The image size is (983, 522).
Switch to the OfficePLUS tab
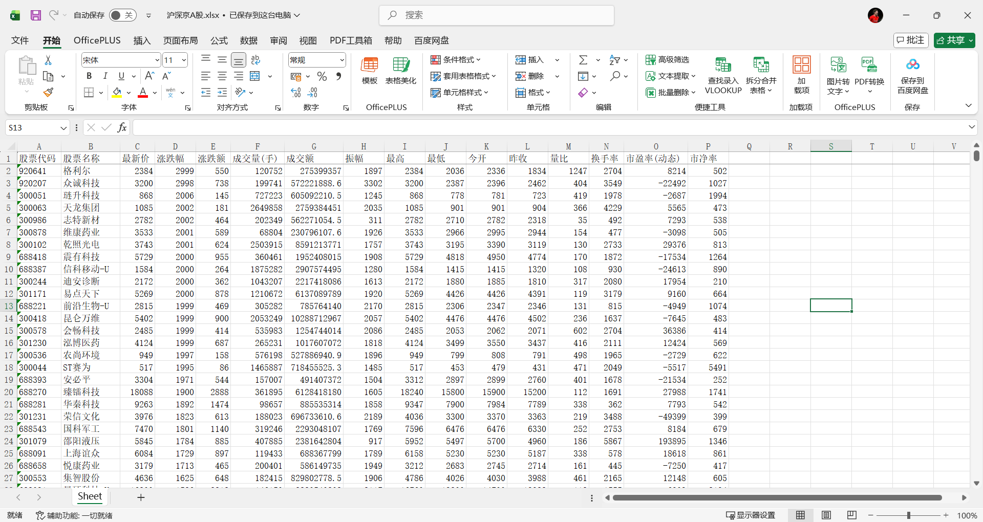tap(97, 40)
